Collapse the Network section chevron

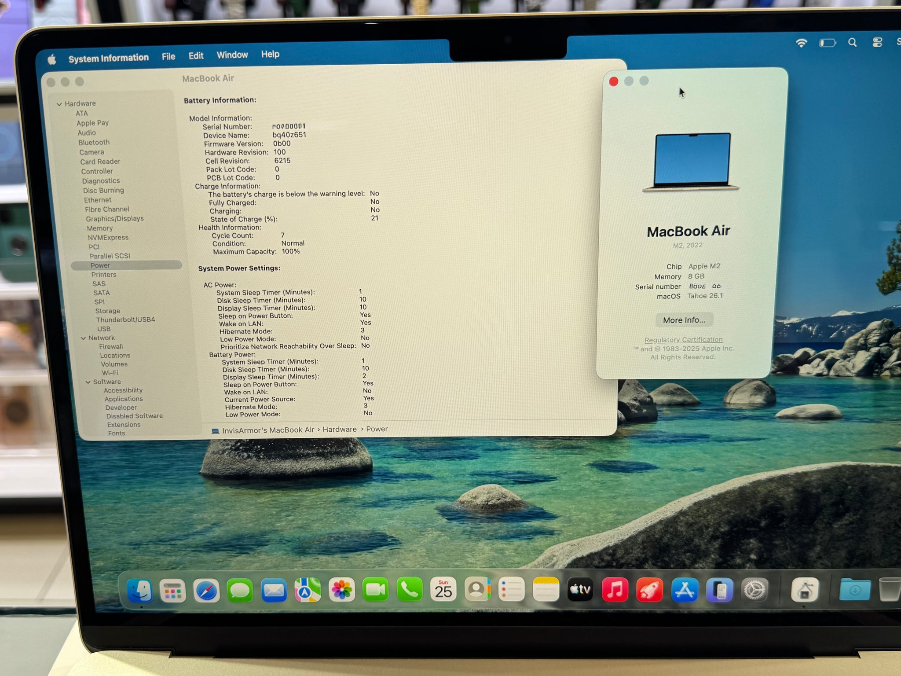pos(83,338)
